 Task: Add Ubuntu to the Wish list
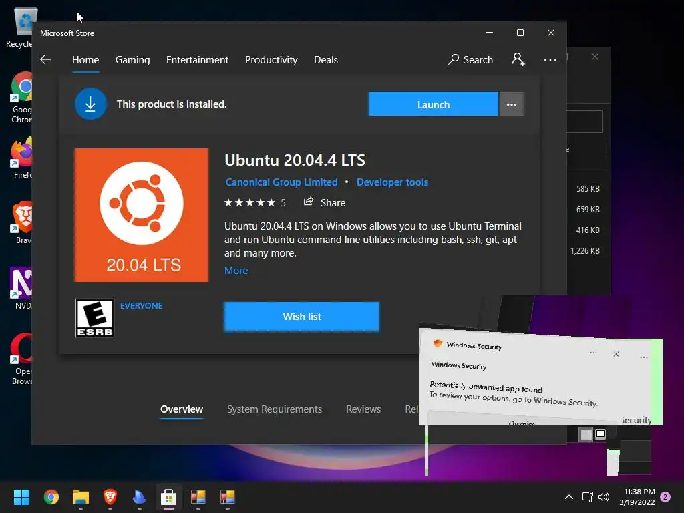point(301,317)
